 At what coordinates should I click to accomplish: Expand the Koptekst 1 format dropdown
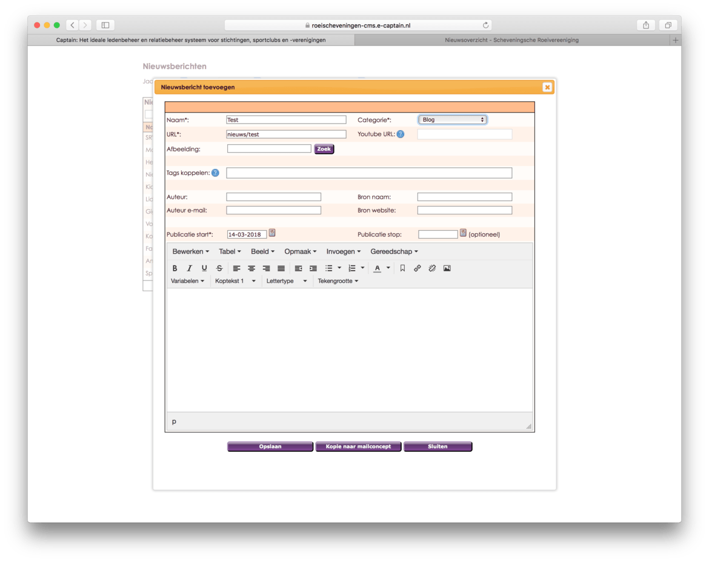pyautogui.click(x=236, y=281)
